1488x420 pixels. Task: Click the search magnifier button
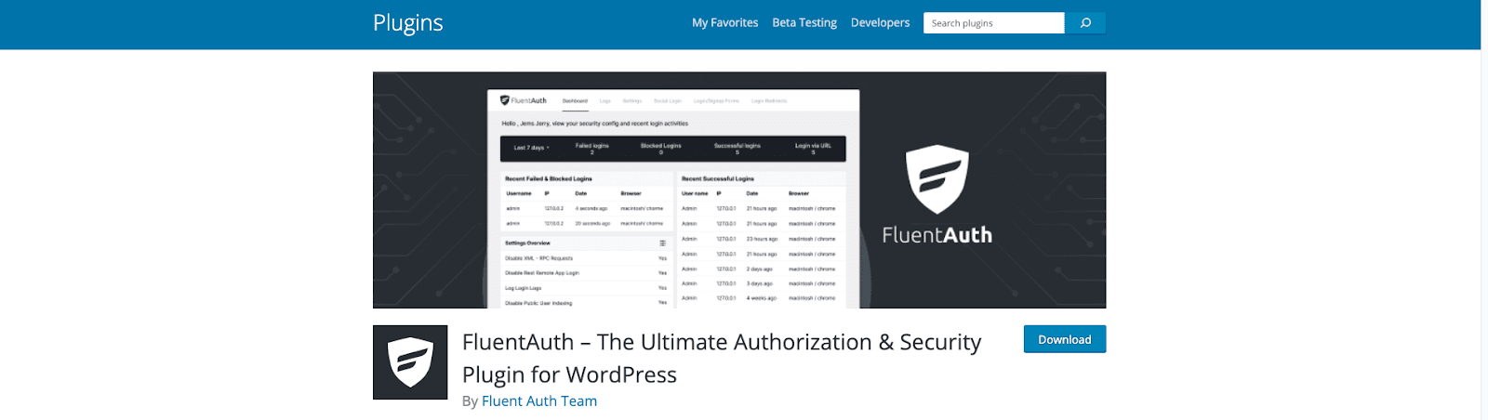pyautogui.click(x=1085, y=23)
